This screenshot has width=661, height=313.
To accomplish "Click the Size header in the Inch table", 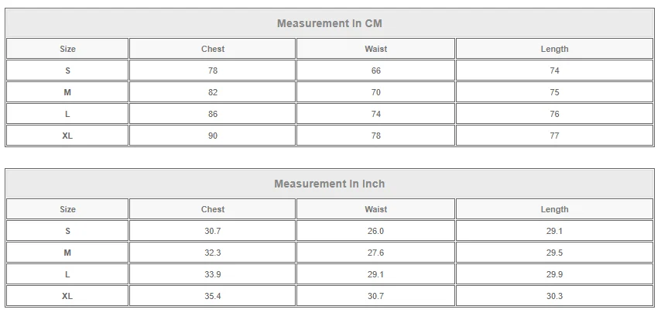I will click(68, 209).
